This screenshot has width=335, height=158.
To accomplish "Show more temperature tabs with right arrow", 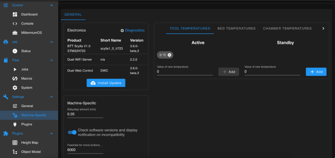I will click(323, 28).
